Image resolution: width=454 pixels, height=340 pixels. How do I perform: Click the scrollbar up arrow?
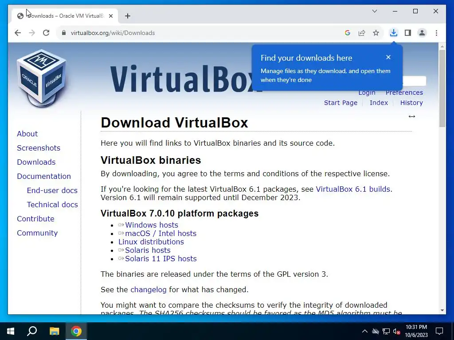pyautogui.click(x=442, y=46)
